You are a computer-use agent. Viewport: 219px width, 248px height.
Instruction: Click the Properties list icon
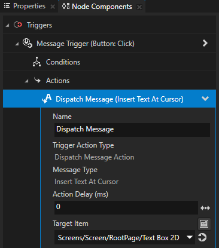coord(7,6)
